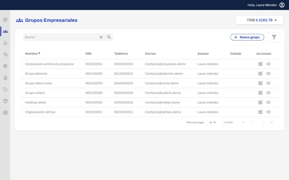Sort by the DNI column header
This screenshot has width=289, height=180.
pyautogui.click(x=88, y=54)
